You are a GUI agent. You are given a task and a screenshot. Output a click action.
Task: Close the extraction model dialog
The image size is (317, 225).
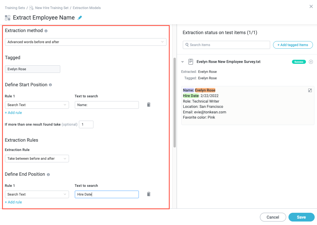[311, 6]
